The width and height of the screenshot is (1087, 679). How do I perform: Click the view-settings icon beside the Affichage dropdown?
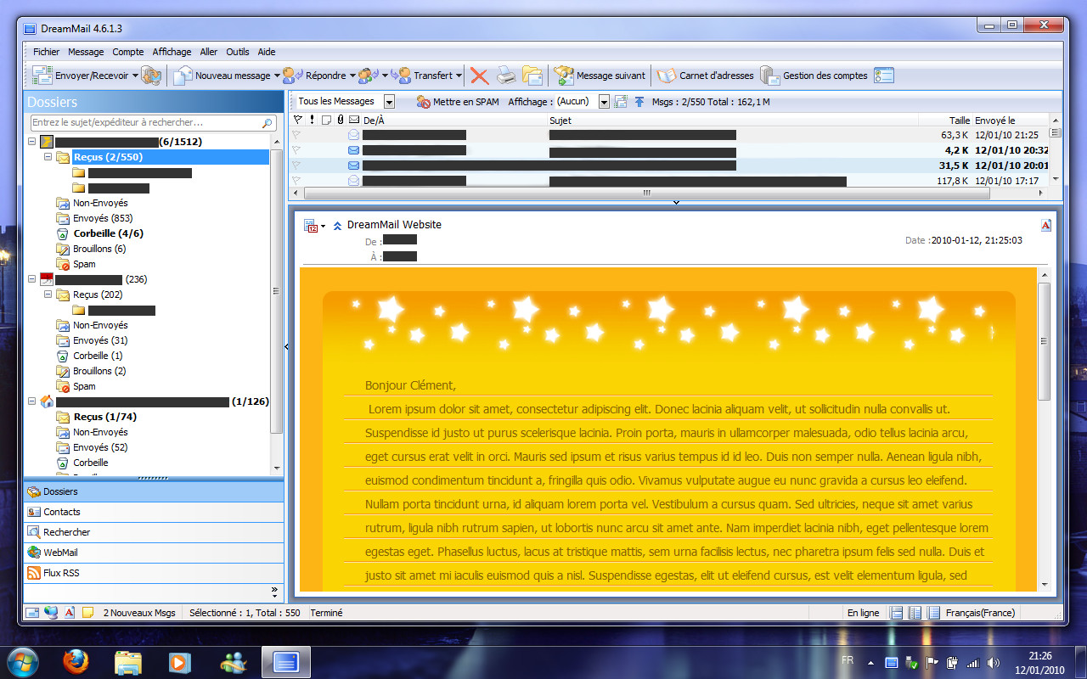(621, 102)
